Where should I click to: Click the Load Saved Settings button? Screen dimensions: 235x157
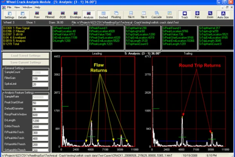tap(26, 56)
